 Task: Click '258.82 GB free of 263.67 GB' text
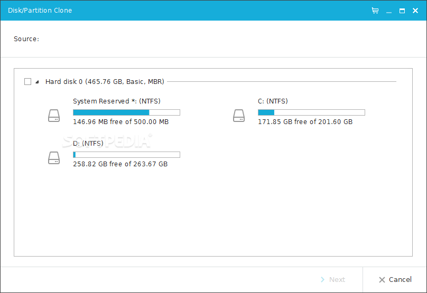tap(120, 164)
